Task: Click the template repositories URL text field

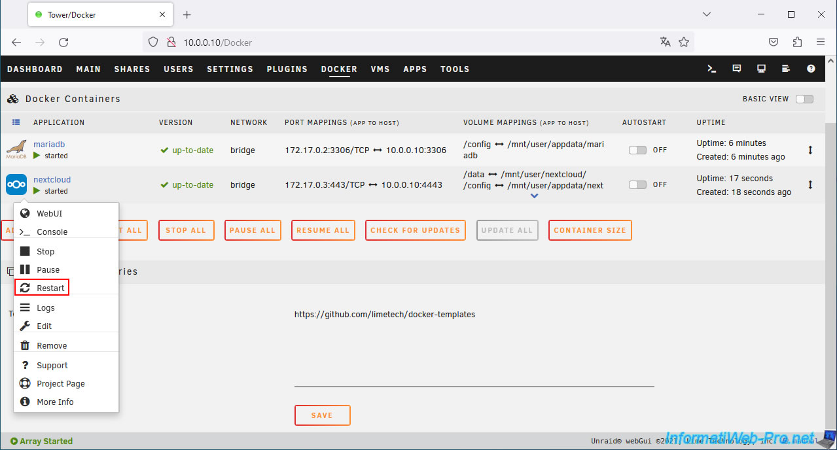Action: click(474, 347)
